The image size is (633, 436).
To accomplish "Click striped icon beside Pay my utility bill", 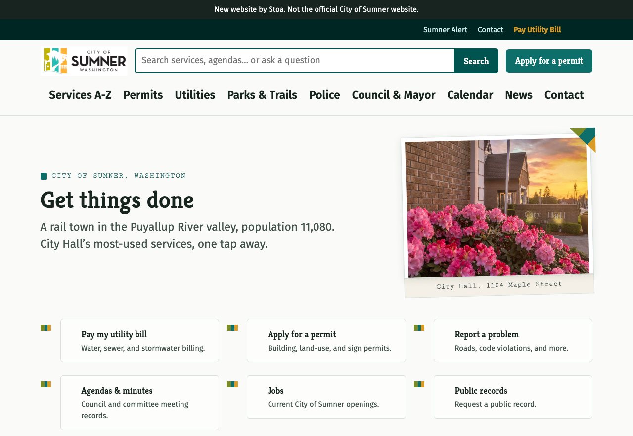I will point(45,328).
